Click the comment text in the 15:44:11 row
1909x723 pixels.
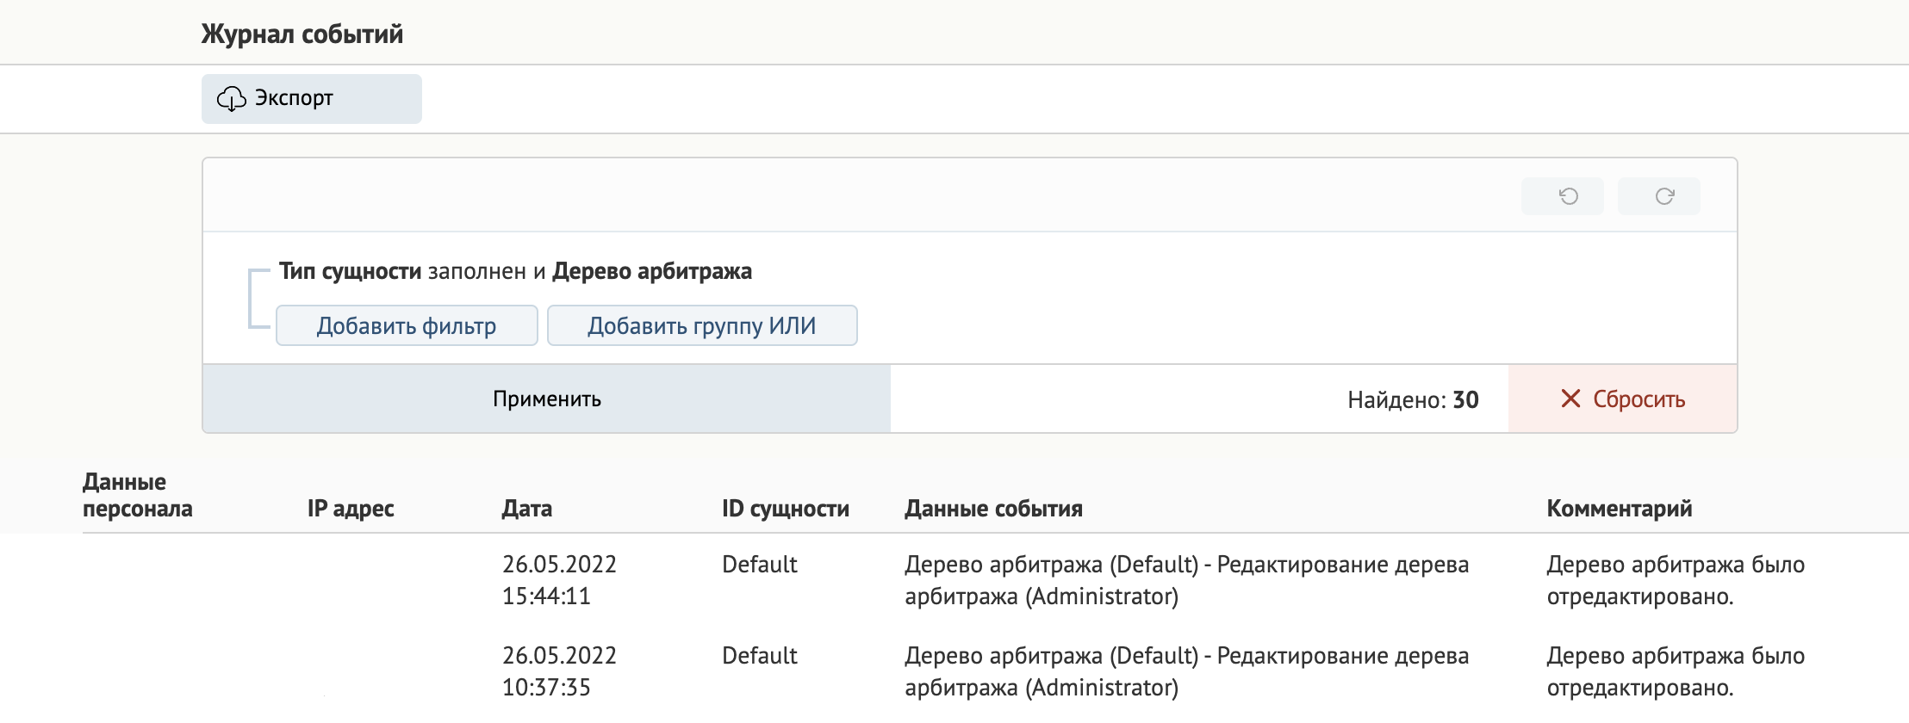[x=1676, y=580]
